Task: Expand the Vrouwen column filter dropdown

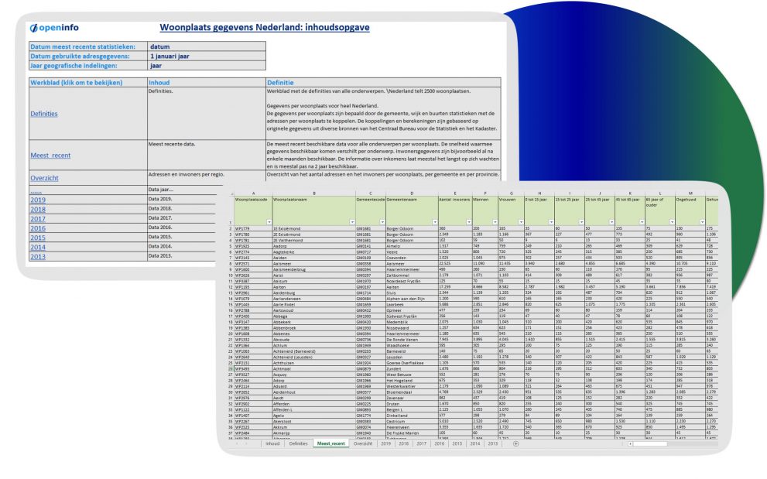Action: pyautogui.click(x=521, y=222)
